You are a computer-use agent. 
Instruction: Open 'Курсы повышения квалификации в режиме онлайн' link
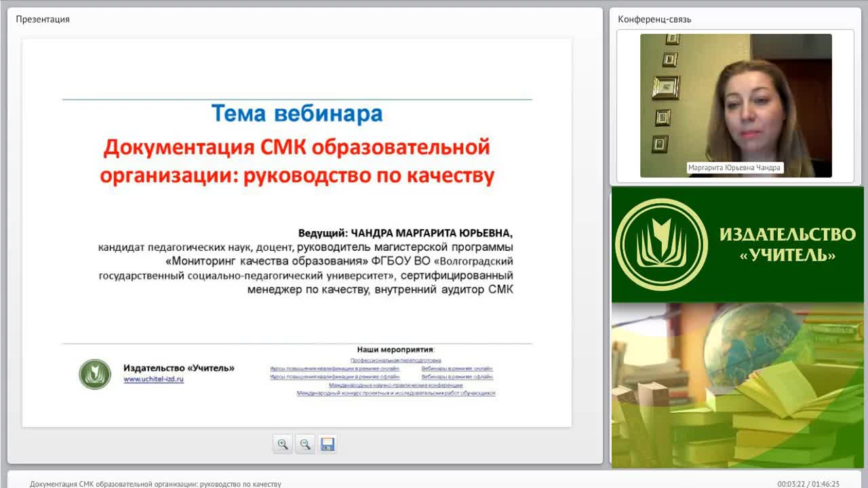click(335, 369)
